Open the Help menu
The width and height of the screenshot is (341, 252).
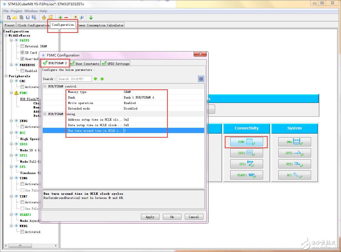43,11
